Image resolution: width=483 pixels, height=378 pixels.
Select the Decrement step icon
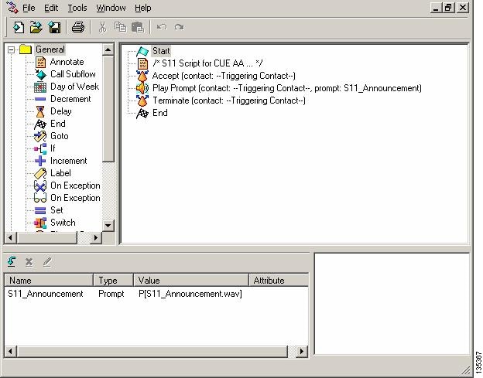click(40, 99)
